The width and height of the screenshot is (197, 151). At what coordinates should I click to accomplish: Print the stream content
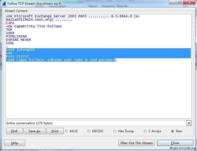(x=55, y=131)
